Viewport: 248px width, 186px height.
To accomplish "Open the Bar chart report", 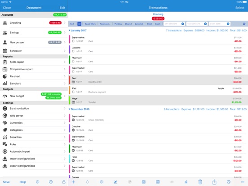I will click(x=34, y=84).
